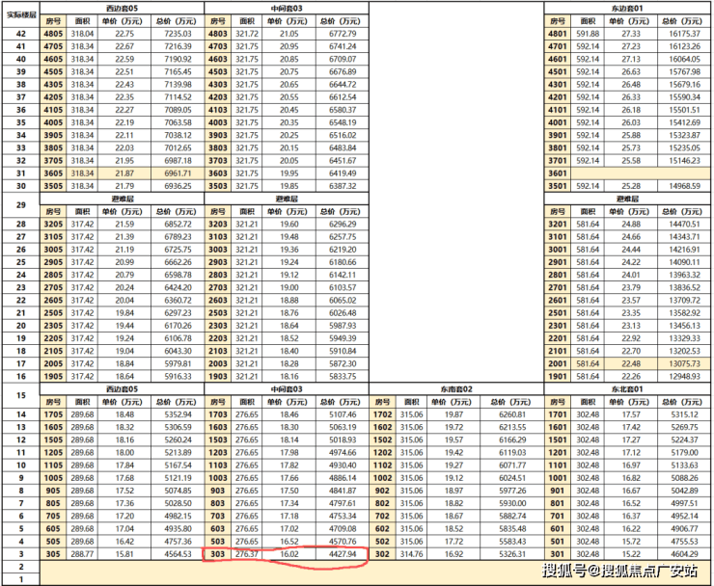Click floor number 15 cell
The width and height of the screenshot is (714, 586).
(x=21, y=395)
